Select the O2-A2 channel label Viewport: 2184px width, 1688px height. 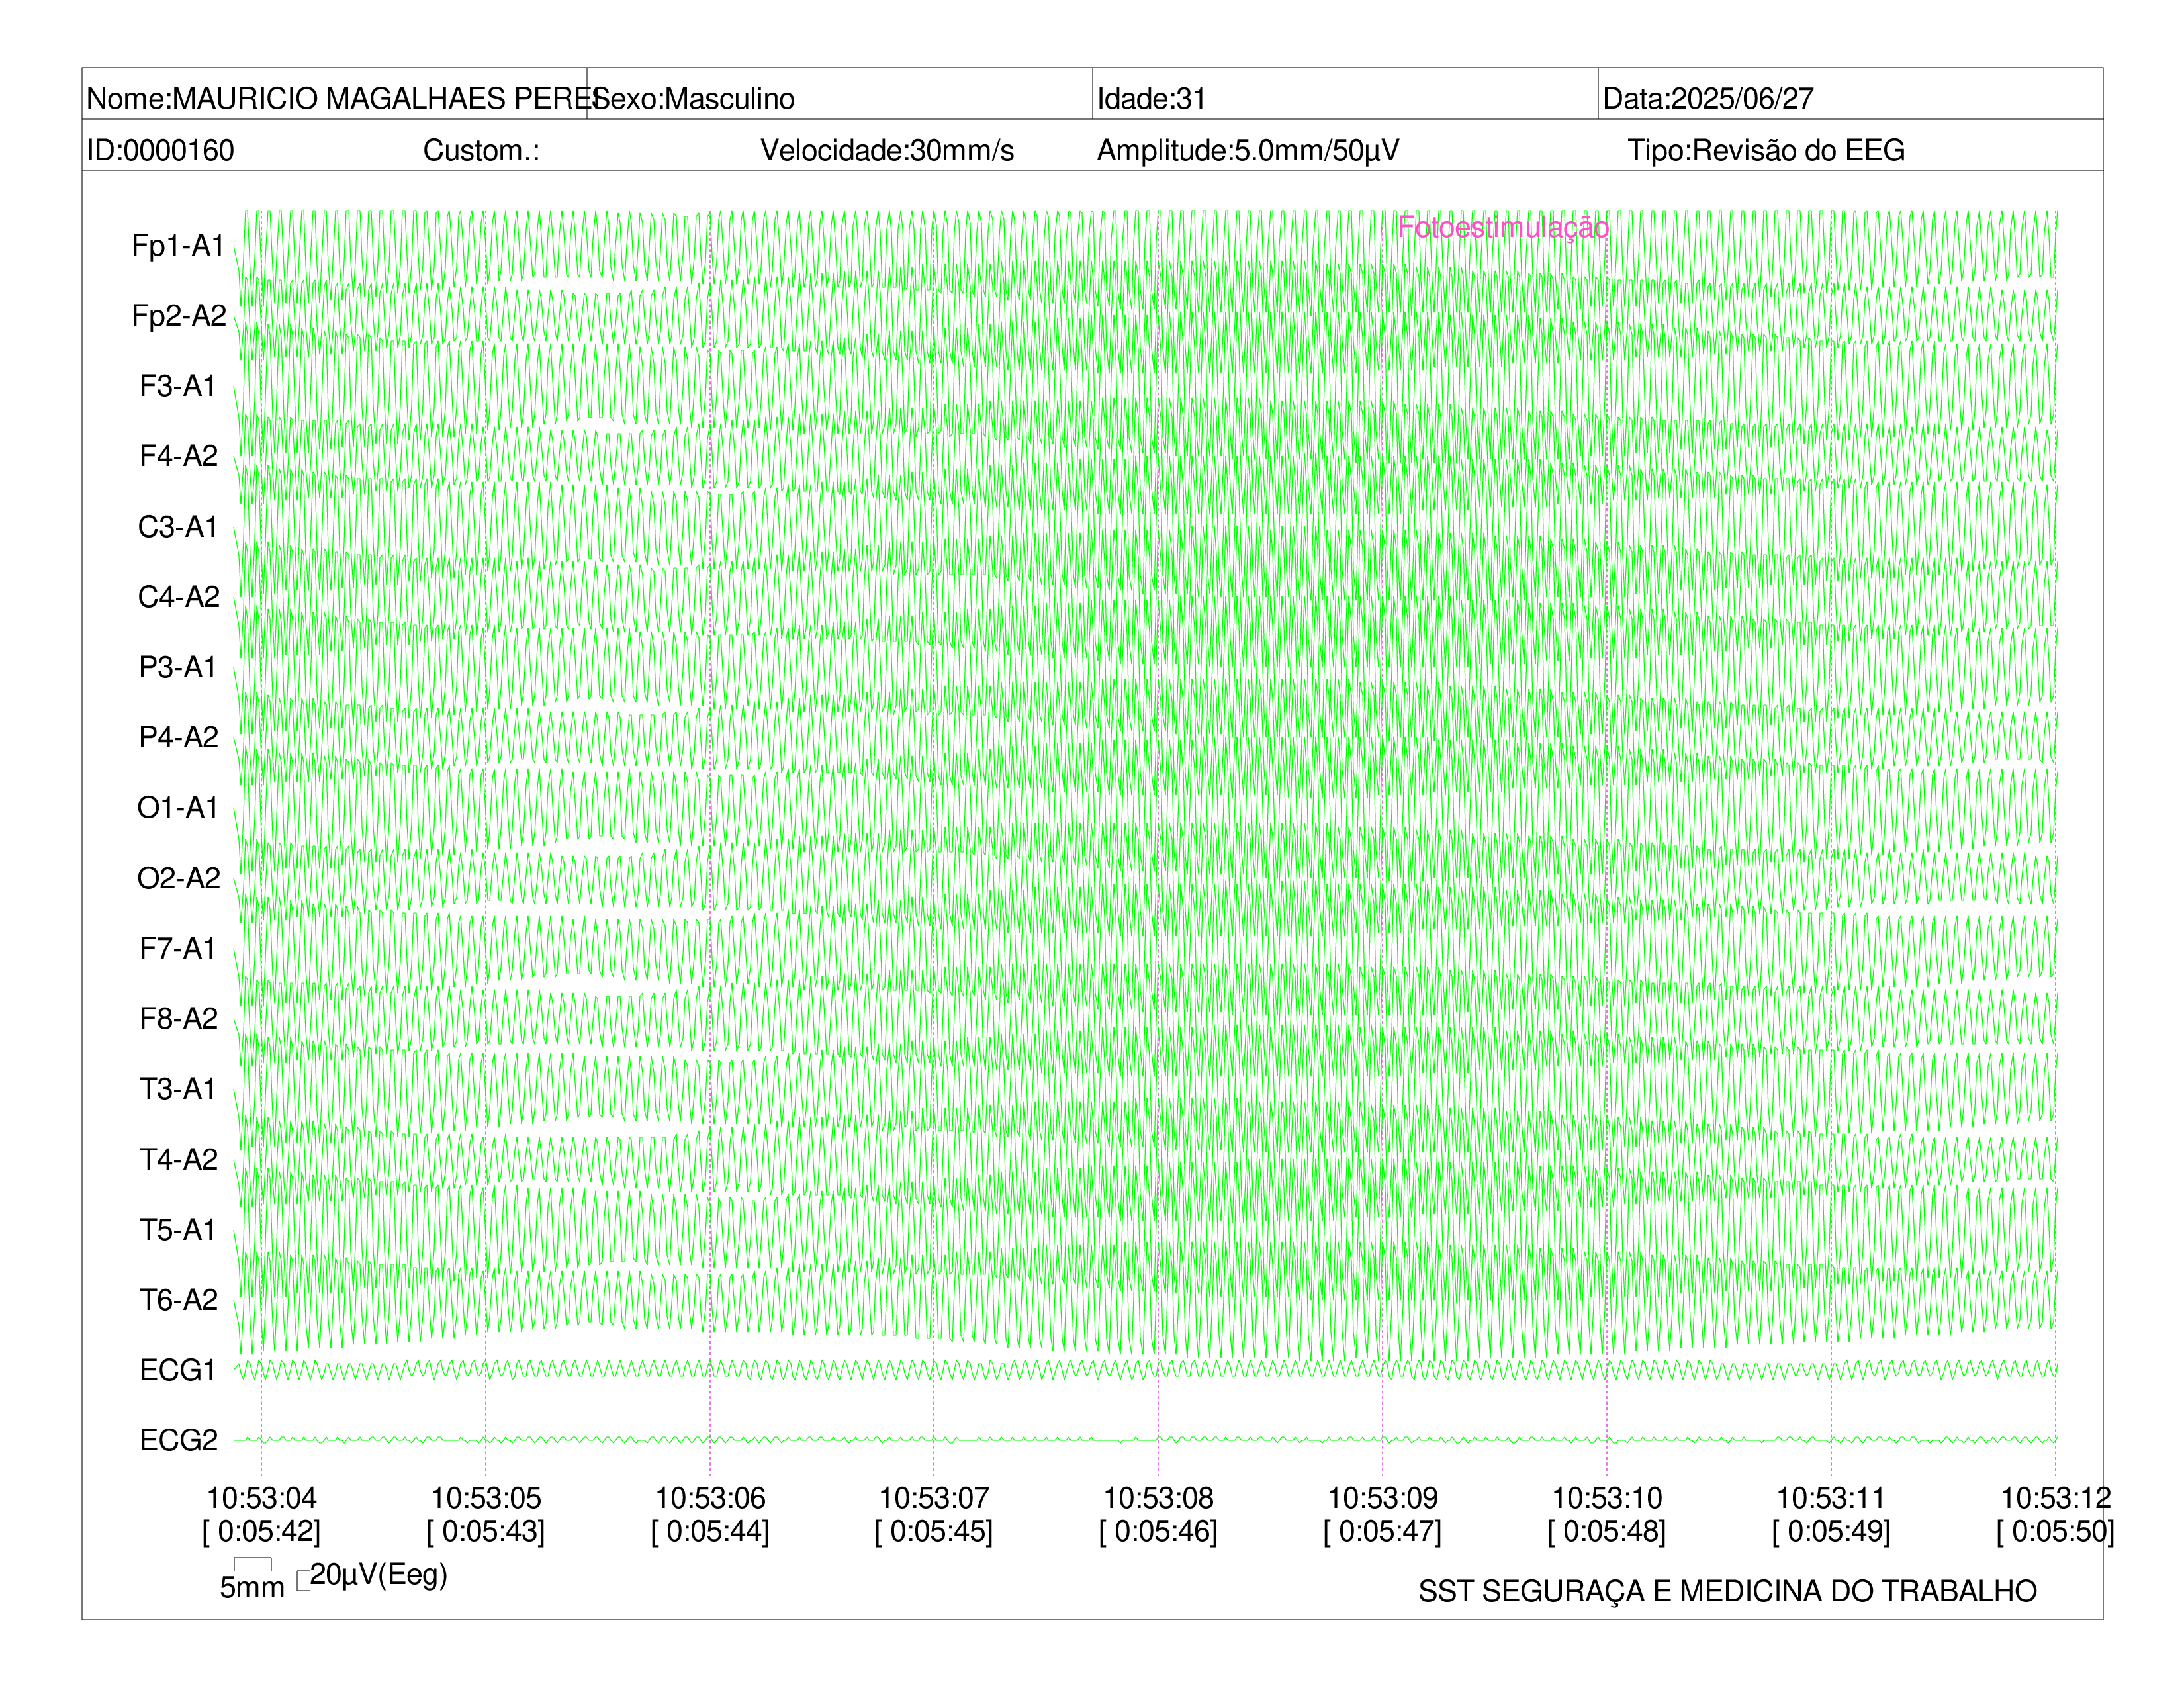(178, 877)
